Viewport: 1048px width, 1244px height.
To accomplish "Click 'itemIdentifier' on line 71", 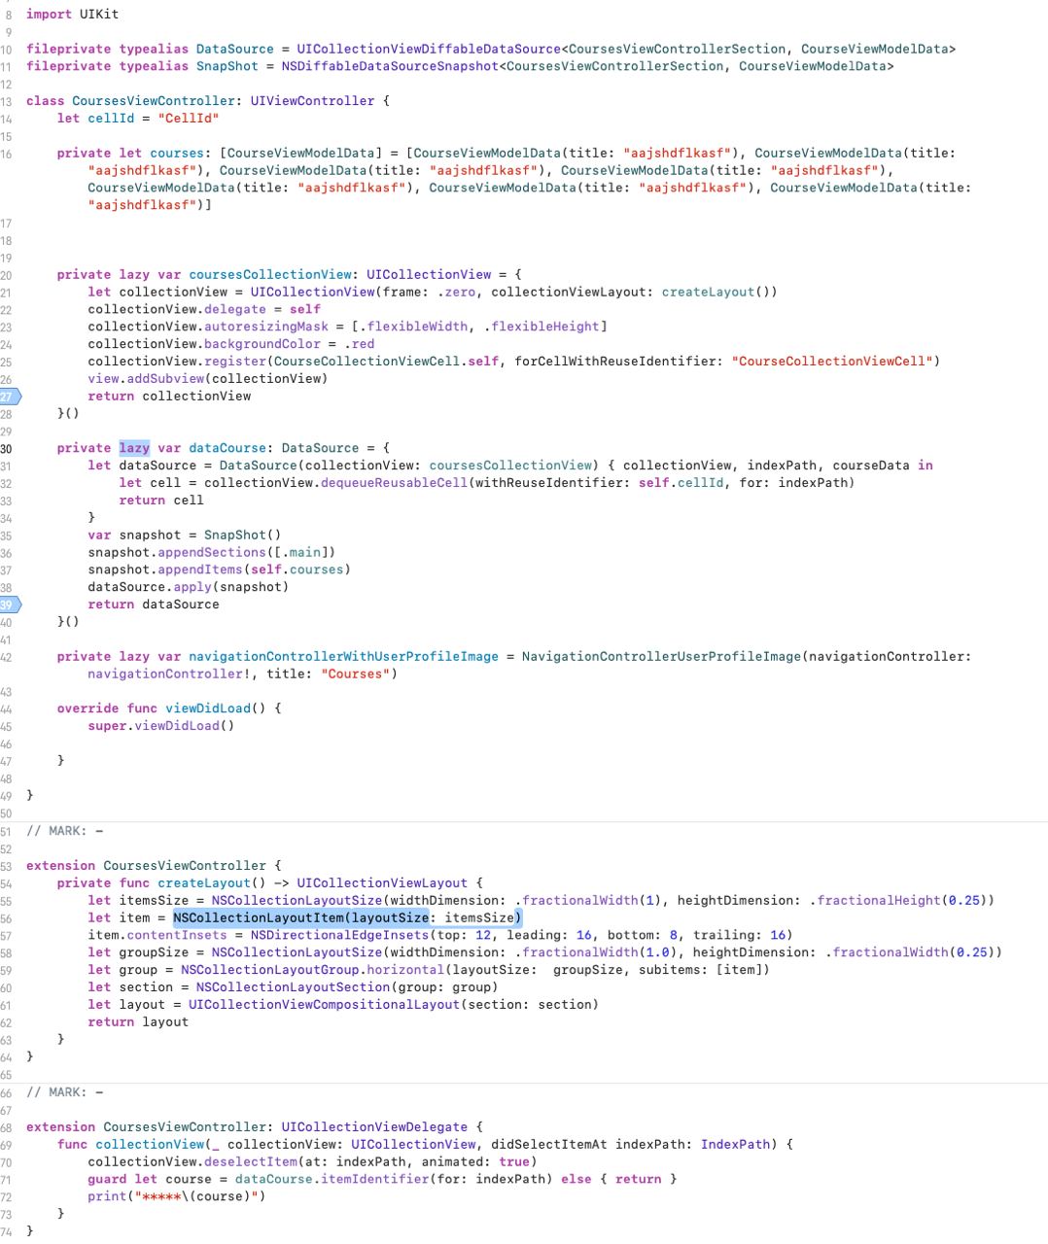I will 374,1180.
